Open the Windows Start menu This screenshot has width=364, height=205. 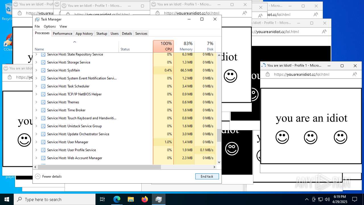pos(7,199)
